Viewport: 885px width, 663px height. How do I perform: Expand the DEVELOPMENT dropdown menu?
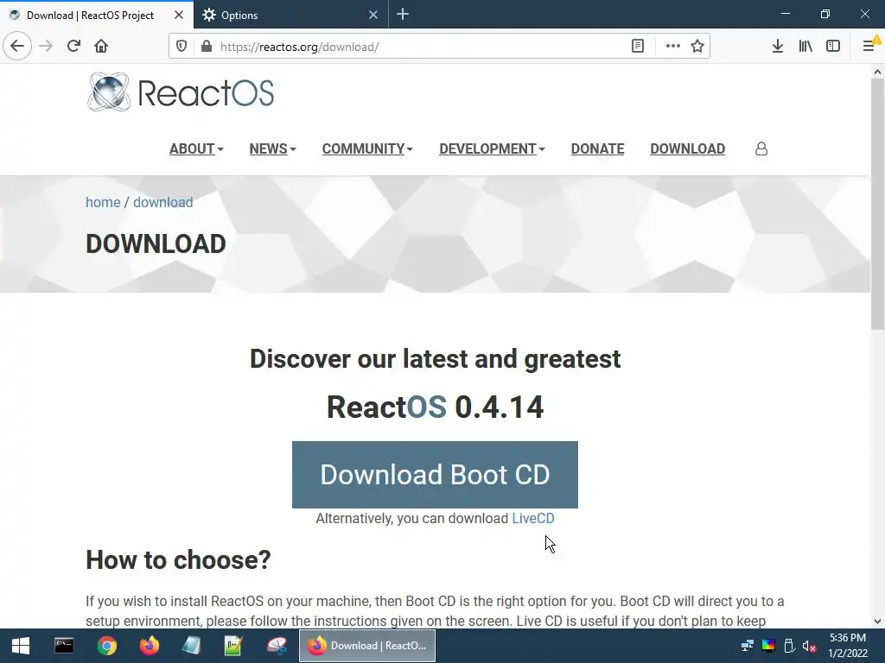tap(492, 148)
